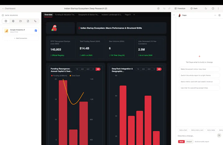Click the compass icon in top toolbar

coord(158,9)
